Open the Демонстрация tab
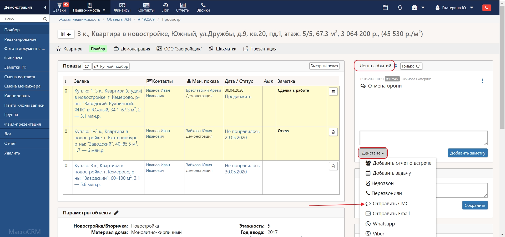 click(x=132, y=49)
